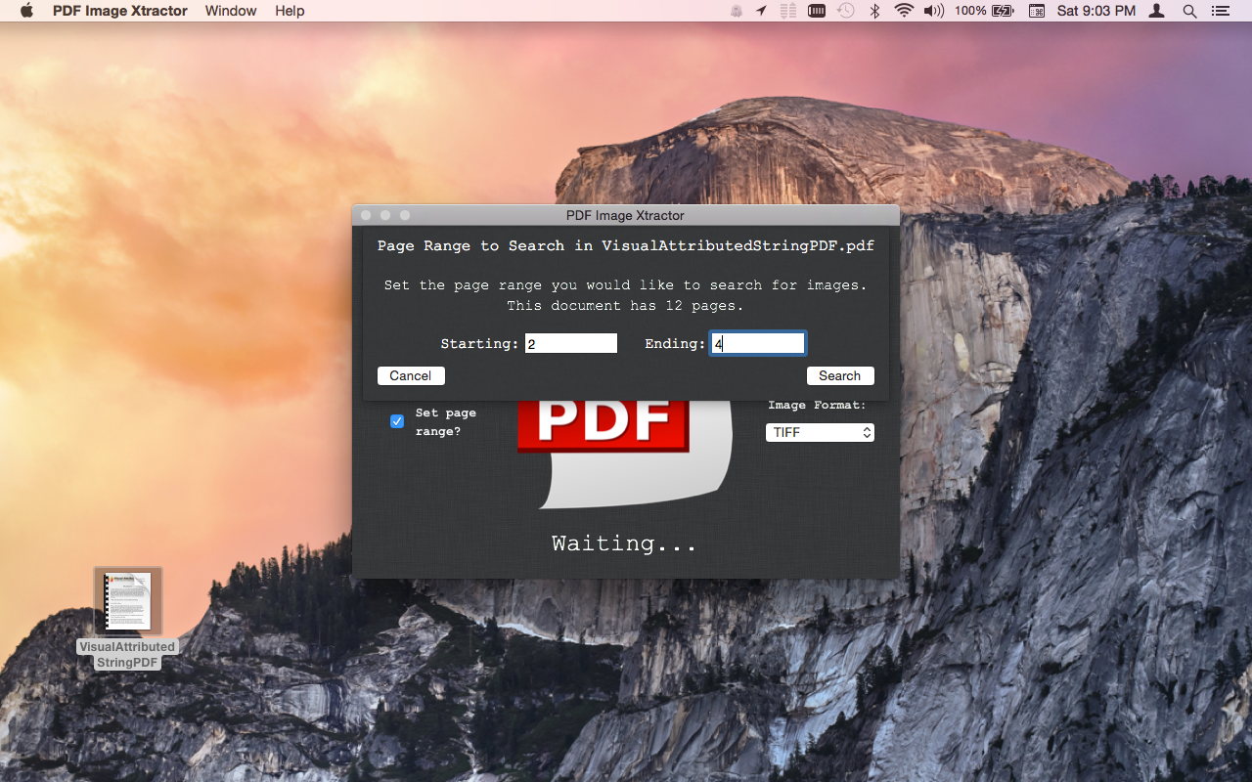This screenshot has height=782, width=1252.
Task: Open the volume control in the menu bar
Action: (934, 11)
